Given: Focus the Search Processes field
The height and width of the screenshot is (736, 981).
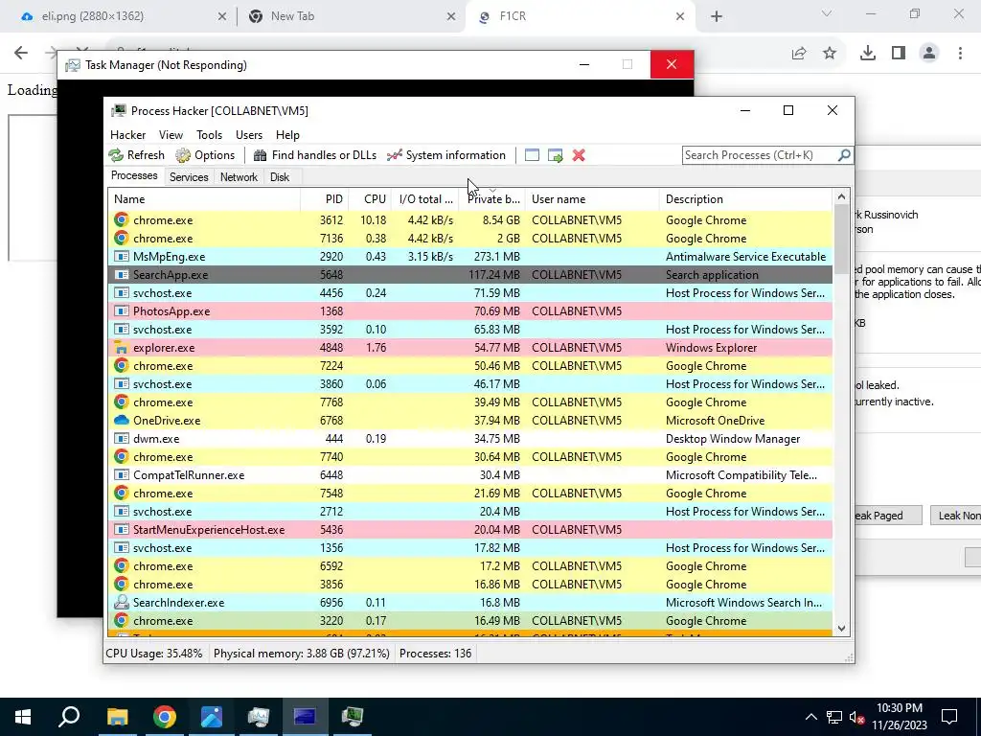Looking at the screenshot, I should point(760,155).
